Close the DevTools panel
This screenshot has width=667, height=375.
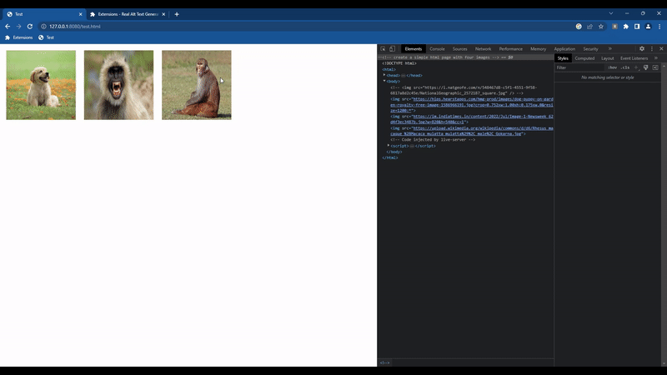(661, 49)
